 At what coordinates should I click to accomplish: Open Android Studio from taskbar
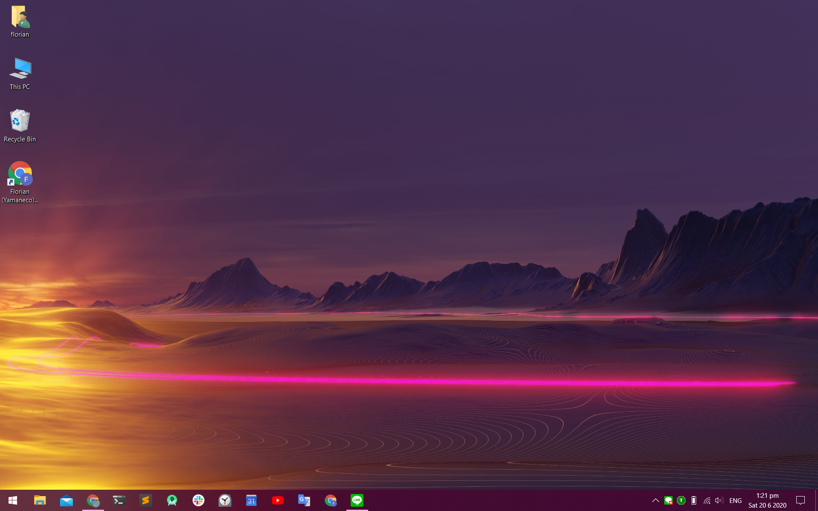172,500
